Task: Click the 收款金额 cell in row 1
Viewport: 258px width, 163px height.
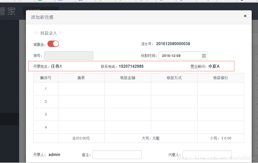Action: click(128, 89)
